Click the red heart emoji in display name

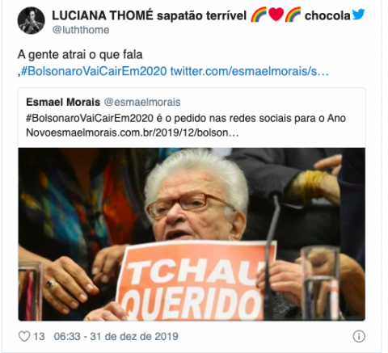click(x=276, y=15)
